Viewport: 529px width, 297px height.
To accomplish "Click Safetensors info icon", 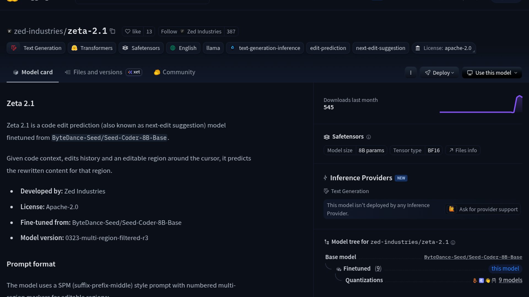I will pos(369,137).
